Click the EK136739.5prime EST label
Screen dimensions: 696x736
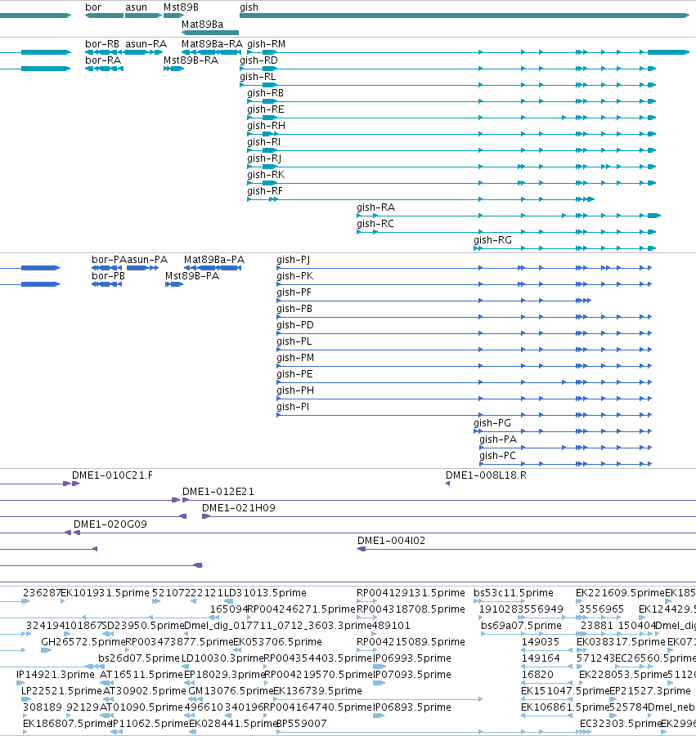[317, 691]
